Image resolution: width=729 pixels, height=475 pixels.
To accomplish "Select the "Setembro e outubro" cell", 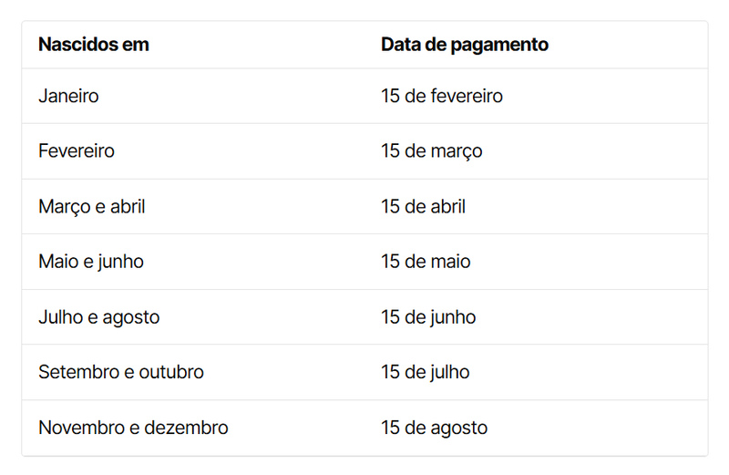I will 121,373.
